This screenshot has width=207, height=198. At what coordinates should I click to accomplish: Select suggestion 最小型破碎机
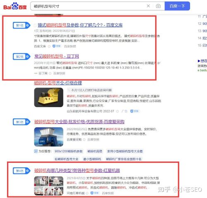tap(92, 159)
